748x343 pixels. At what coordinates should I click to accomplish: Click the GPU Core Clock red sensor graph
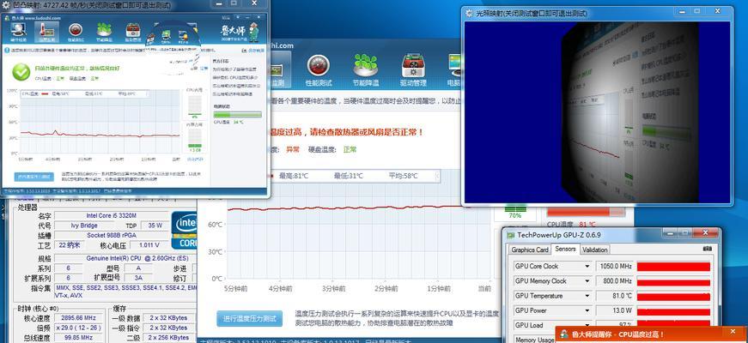click(x=673, y=267)
